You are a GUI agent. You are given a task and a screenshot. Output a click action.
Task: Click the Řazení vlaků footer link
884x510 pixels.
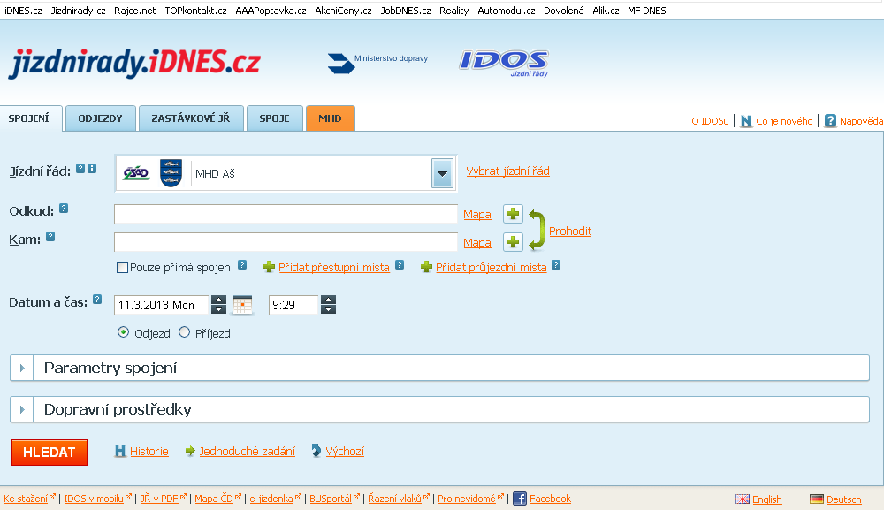pos(394,499)
